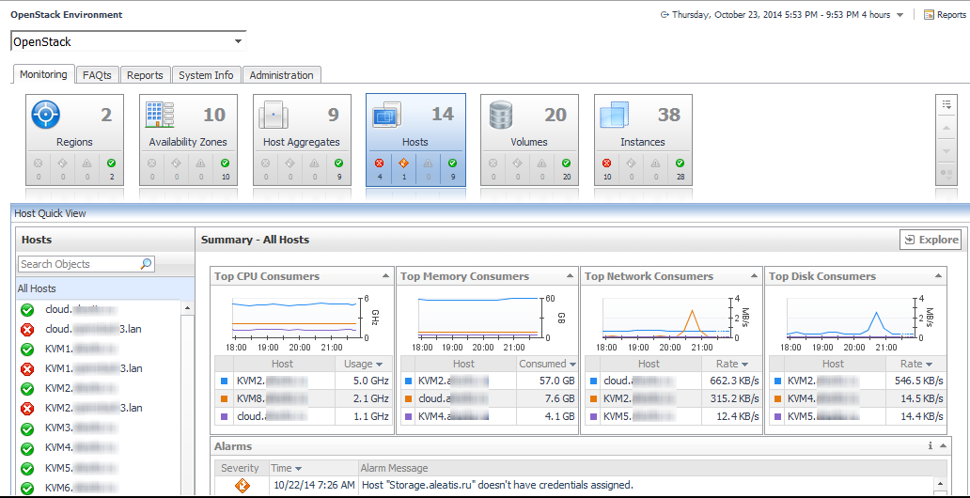Filter Instances by normal status count 28
Screen dimensions: 970x498
pyautogui.click(x=680, y=169)
